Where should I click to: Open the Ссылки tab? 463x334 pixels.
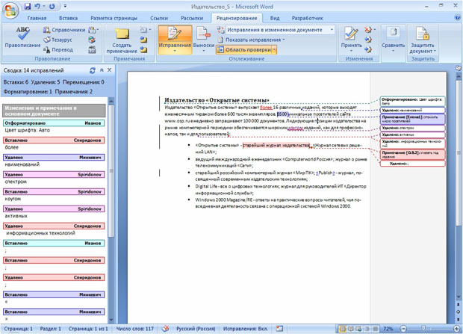click(x=159, y=18)
